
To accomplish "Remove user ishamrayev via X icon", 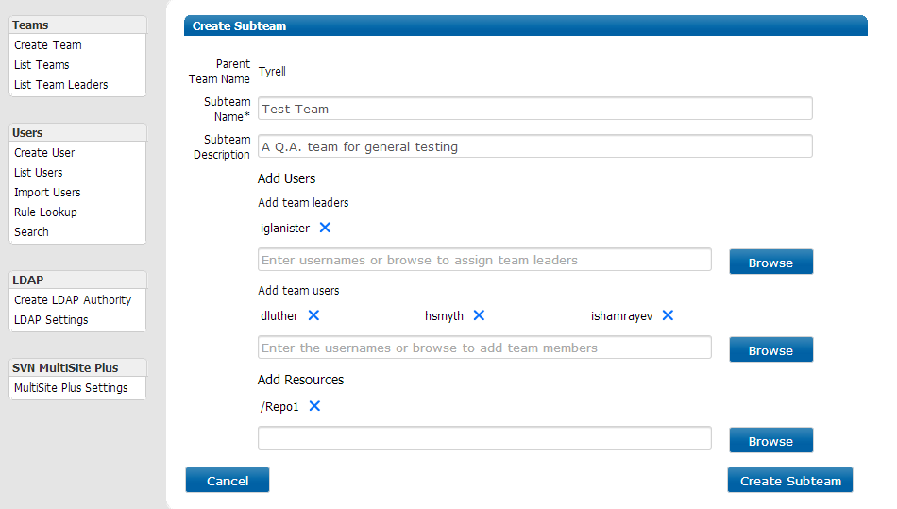I will [x=668, y=315].
